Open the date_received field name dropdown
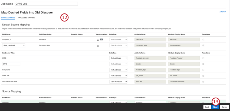230x111 pixels. (14, 45)
